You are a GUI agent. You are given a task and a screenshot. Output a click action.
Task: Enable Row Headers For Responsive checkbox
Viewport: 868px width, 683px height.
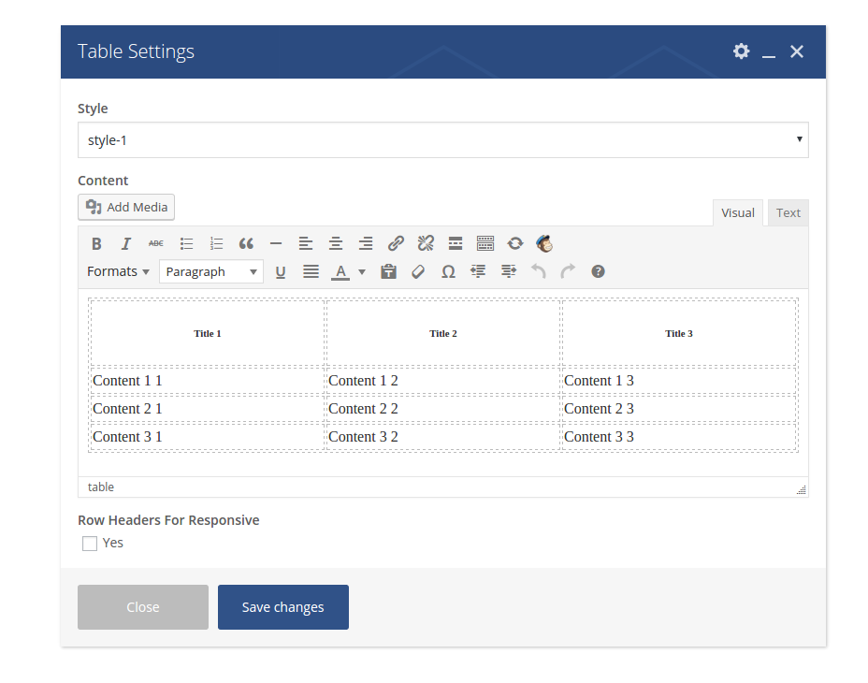tap(90, 544)
